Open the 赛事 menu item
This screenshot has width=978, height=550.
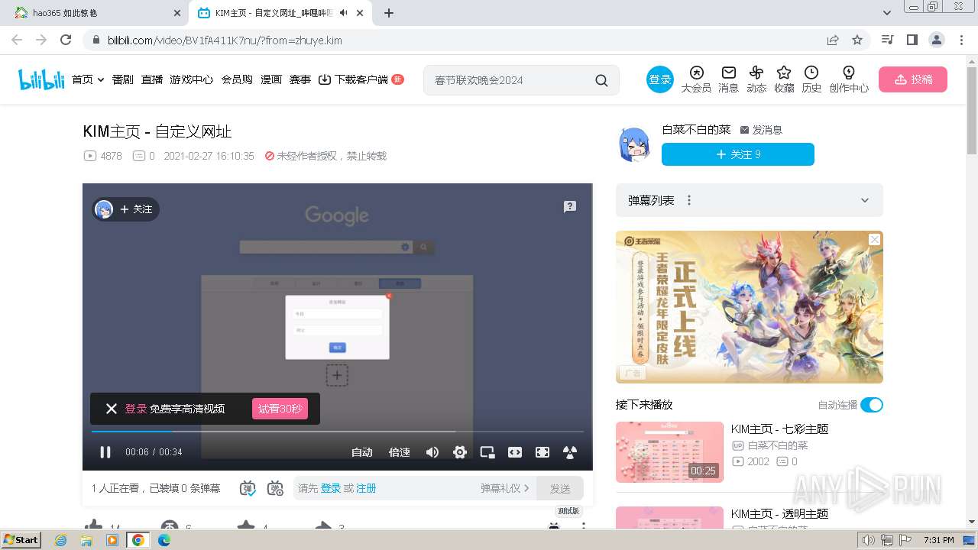point(300,79)
